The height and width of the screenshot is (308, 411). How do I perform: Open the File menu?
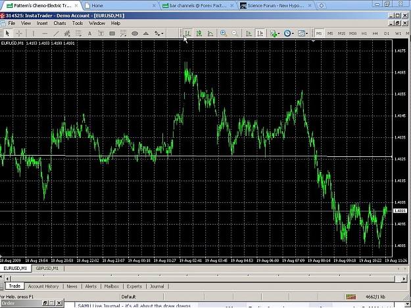coord(12,23)
